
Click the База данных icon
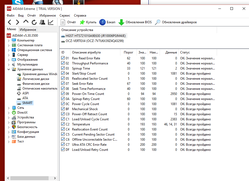click(14, 137)
